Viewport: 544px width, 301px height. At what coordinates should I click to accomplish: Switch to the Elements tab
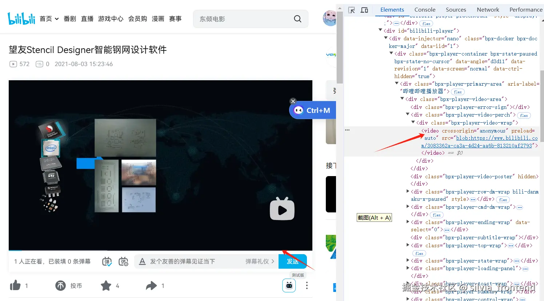[x=392, y=10]
